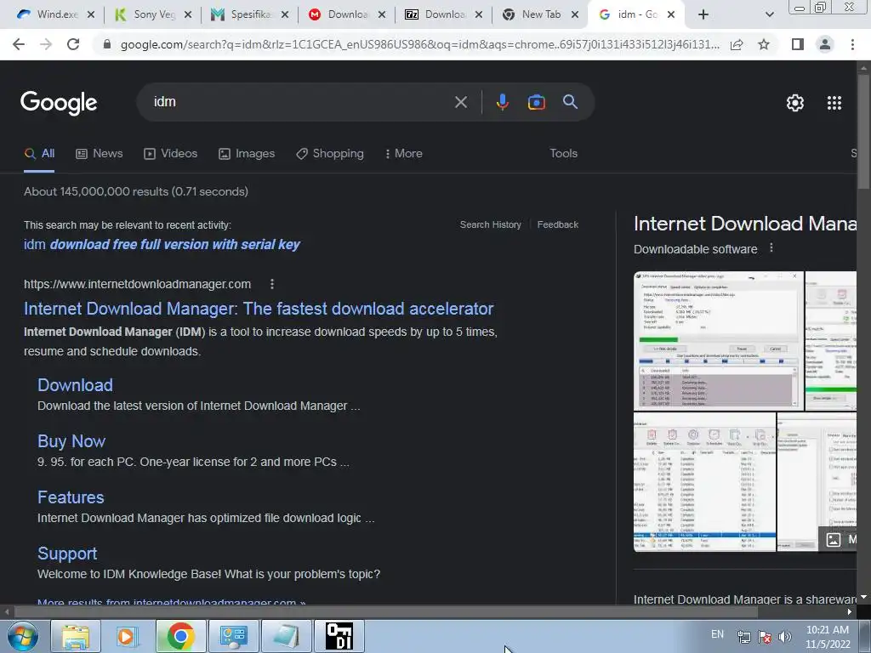Select the Shopping search filter
This screenshot has width=871, height=653.
click(330, 154)
